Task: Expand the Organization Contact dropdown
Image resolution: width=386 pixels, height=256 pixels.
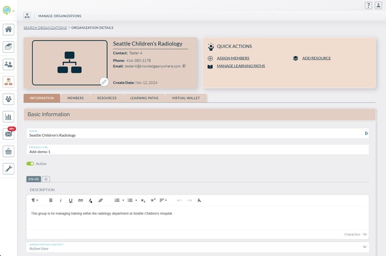Action: 365,247
